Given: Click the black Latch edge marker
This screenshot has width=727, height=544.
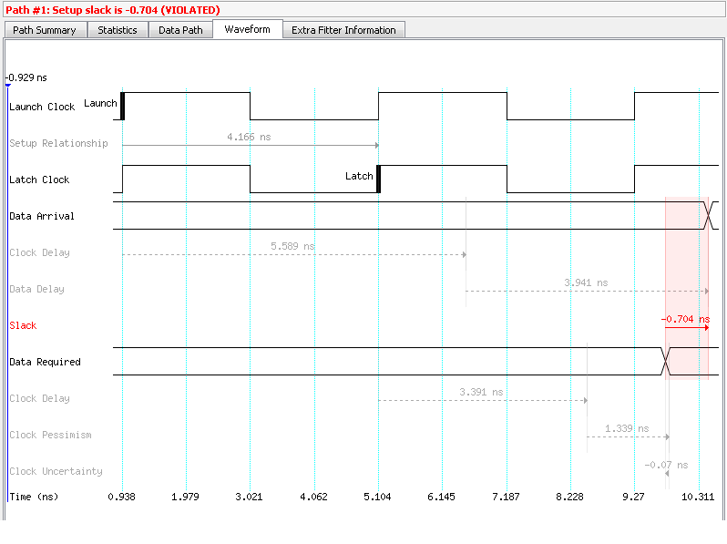Looking at the screenshot, I should [x=378, y=179].
